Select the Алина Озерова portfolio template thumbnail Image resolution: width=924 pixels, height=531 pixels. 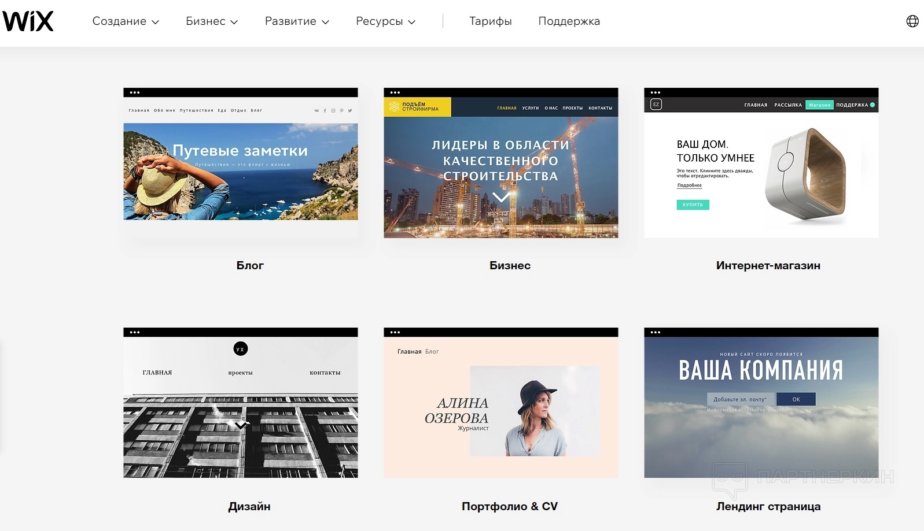(501, 403)
